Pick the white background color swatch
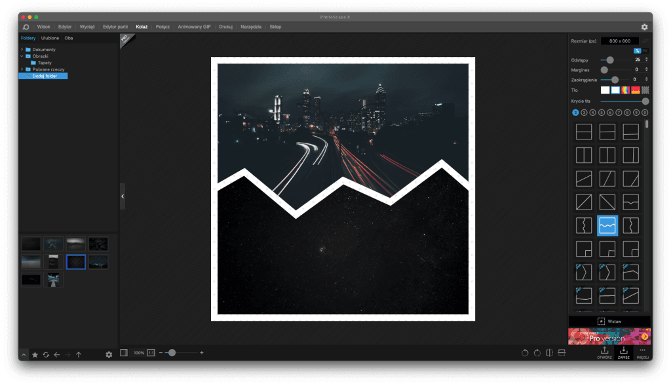The height and width of the screenshot is (385, 671). coord(605,90)
